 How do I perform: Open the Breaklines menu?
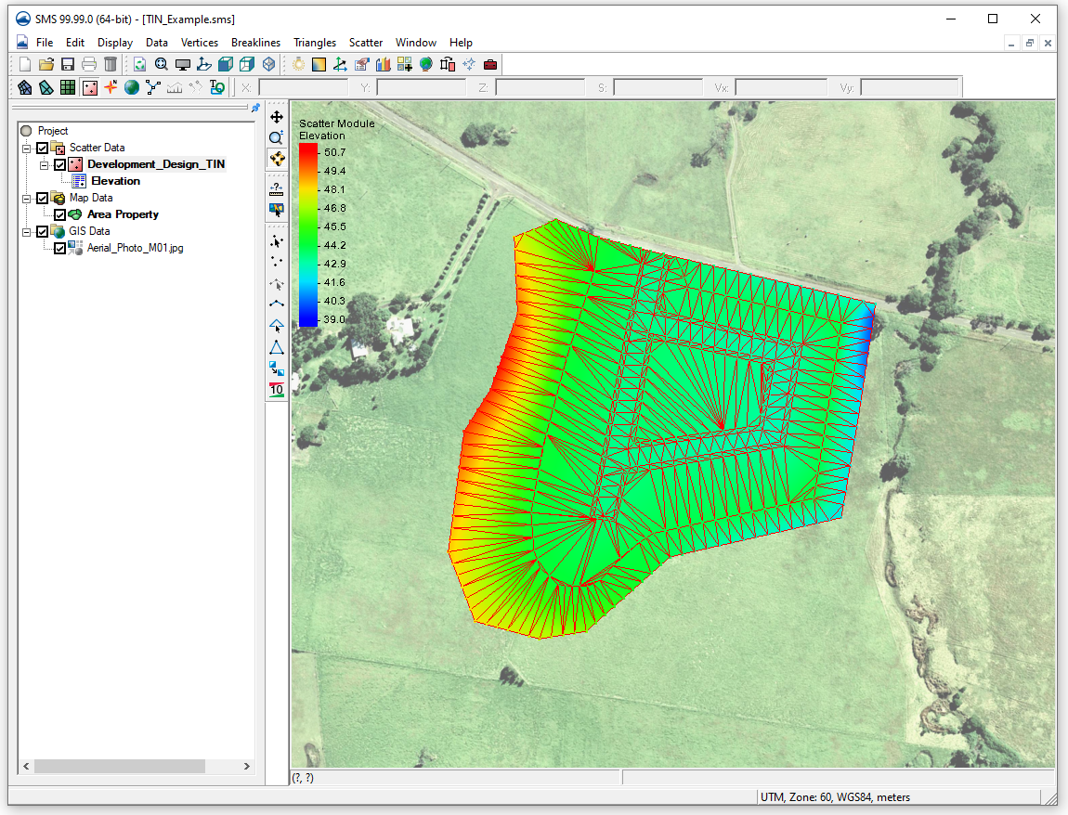pos(255,43)
